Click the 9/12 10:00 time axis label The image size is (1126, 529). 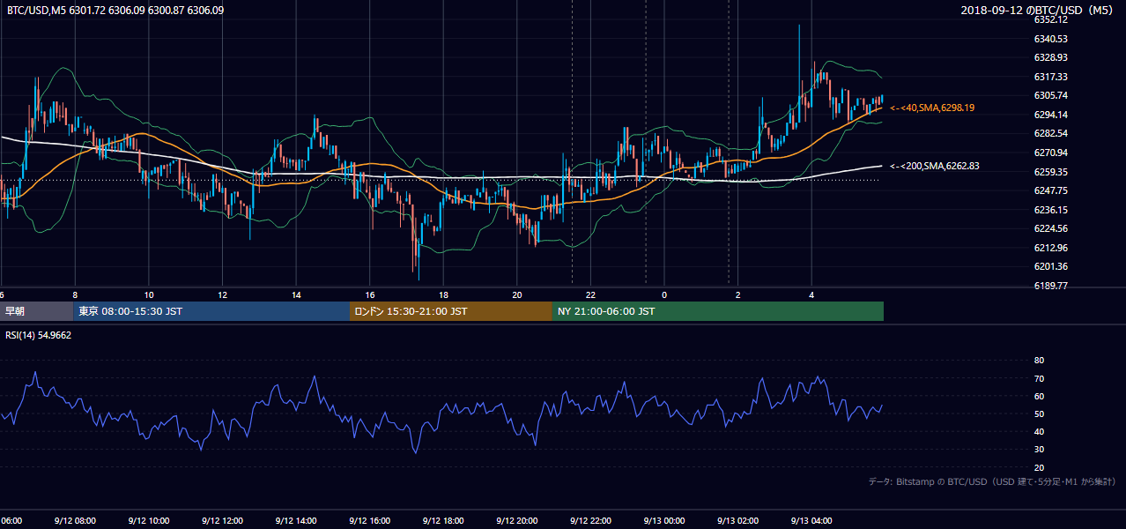pyautogui.click(x=148, y=521)
